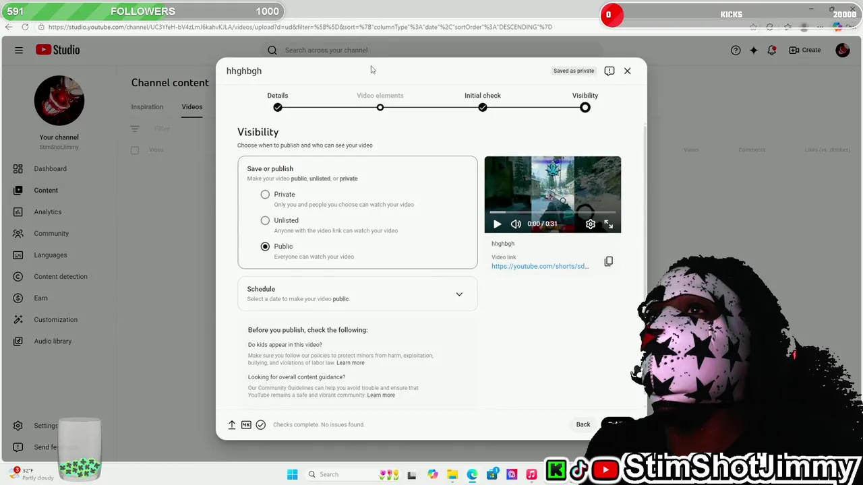Jump to the Video elements step
The height and width of the screenshot is (485, 863).
(x=380, y=101)
